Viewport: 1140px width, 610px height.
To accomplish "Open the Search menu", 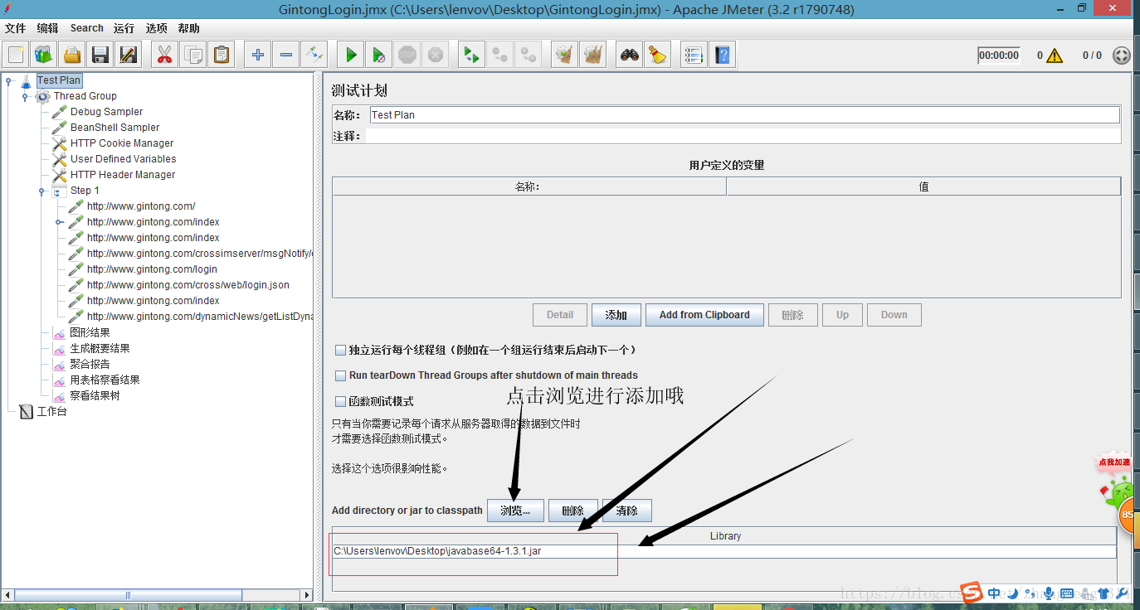I will tap(86, 28).
